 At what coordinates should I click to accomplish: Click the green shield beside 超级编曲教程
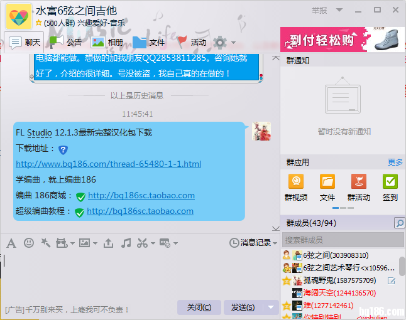click(79, 213)
